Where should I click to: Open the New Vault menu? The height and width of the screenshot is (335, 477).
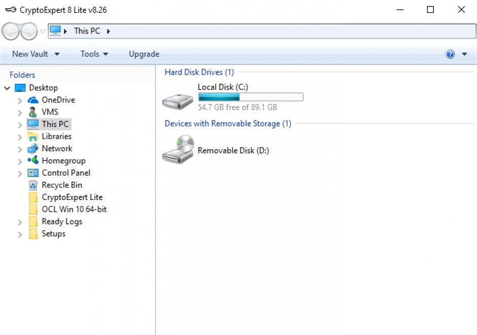36,54
